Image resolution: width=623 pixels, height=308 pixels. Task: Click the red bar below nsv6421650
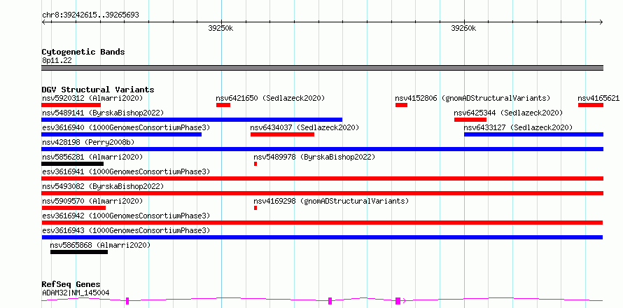coord(223,105)
